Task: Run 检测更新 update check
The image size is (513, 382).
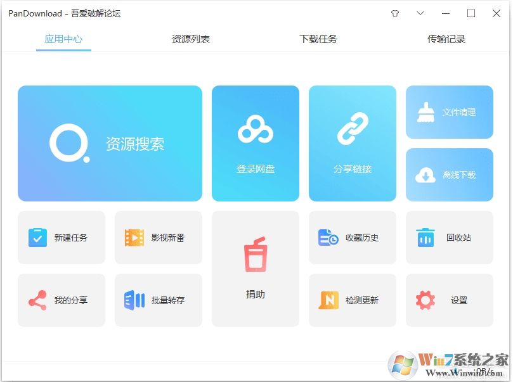Action: tap(353, 300)
